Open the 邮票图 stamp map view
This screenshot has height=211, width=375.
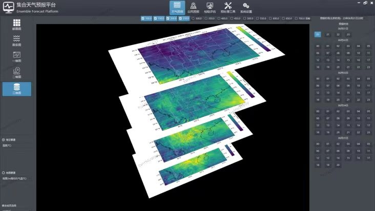pos(16,24)
